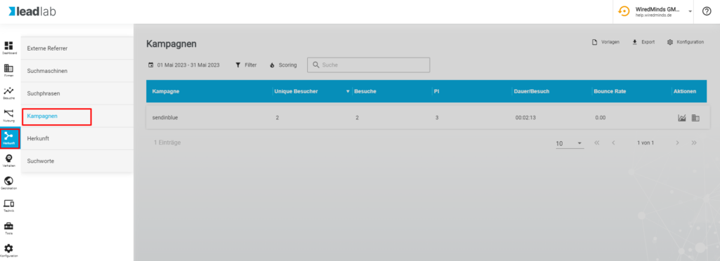Screen dimensions: 720x261
Task: Open the Filter button
Action: click(x=245, y=65)
